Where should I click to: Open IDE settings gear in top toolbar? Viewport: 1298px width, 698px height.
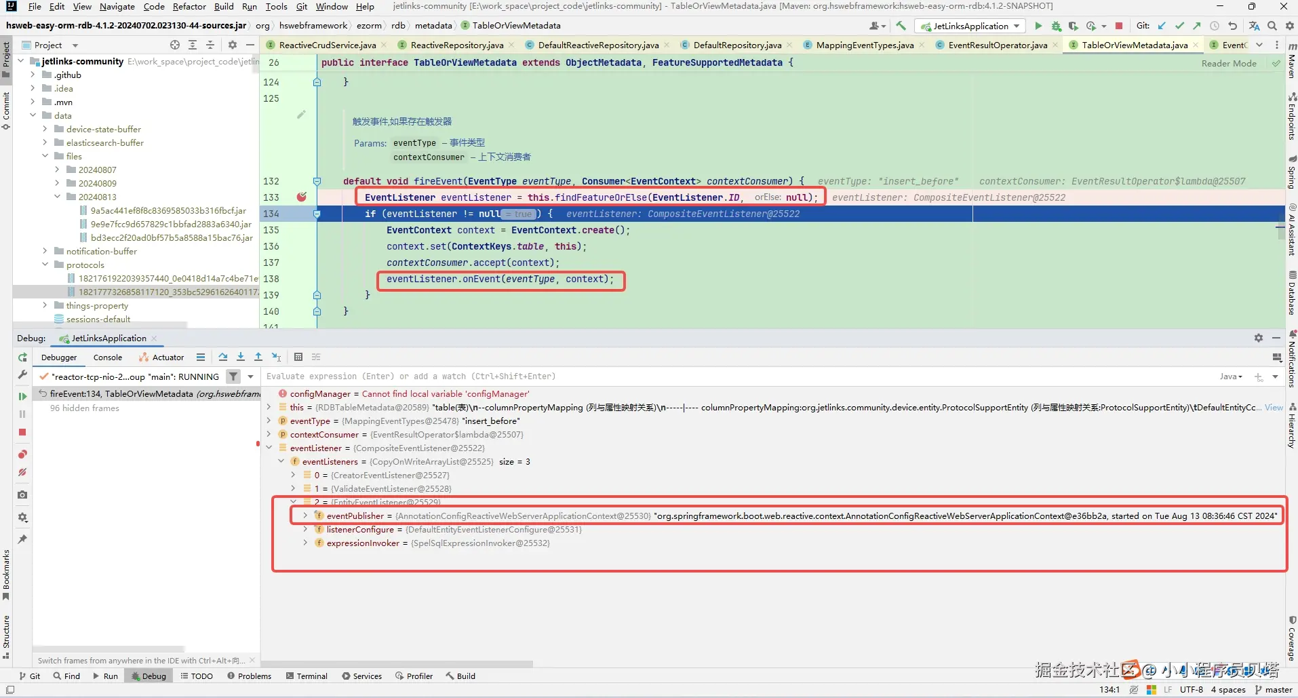click(1289, 26)
